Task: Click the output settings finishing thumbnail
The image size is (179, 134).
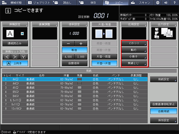Action: tap(163, 33)
